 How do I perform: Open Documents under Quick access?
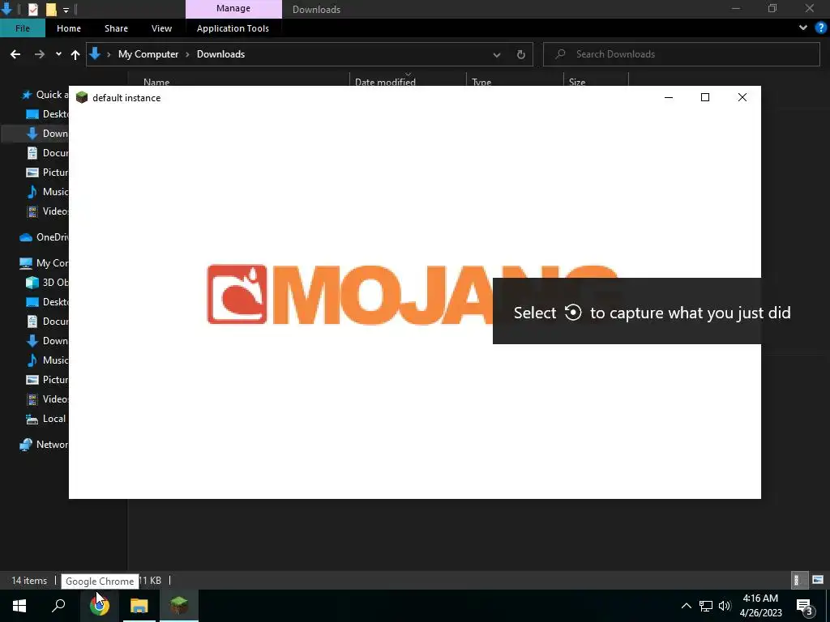pos(48,153)
